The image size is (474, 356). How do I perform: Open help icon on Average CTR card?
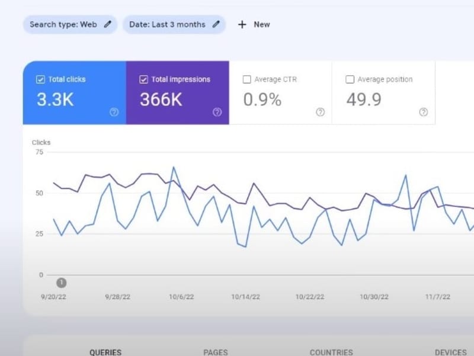(x=320, y=112)
